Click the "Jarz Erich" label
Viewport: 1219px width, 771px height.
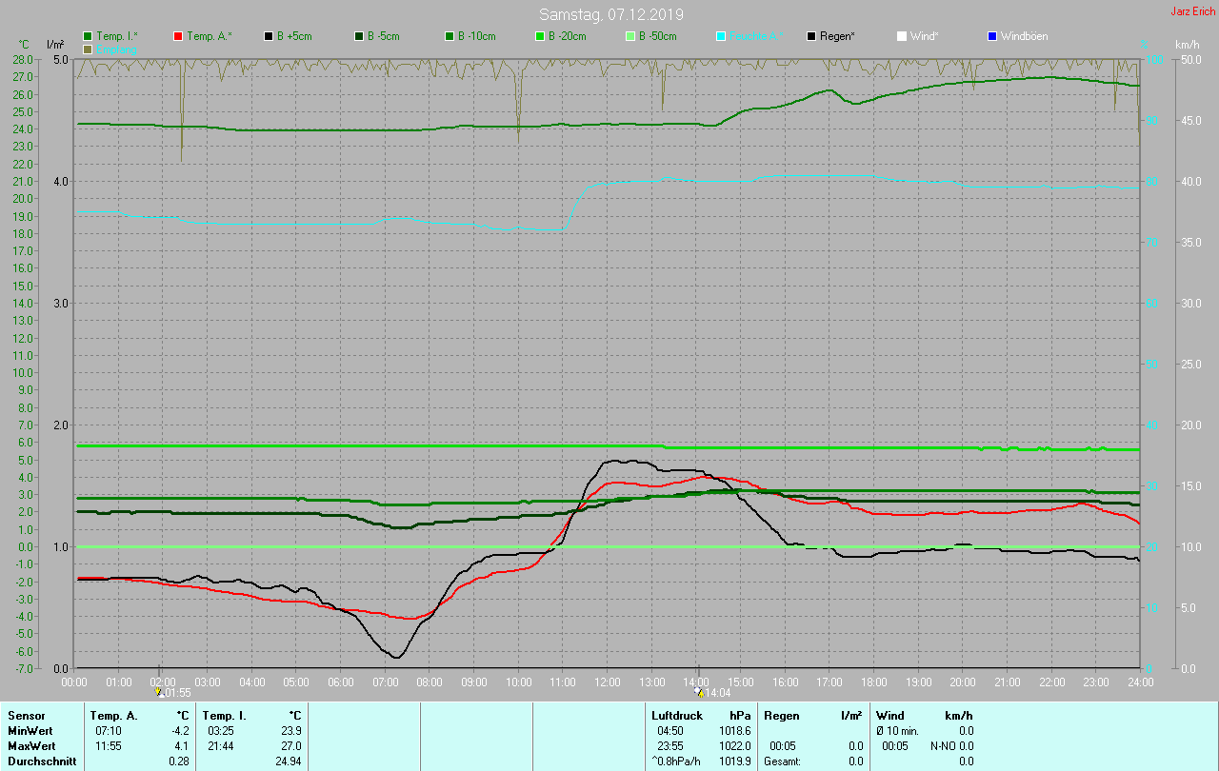[x=1192, y=11]
